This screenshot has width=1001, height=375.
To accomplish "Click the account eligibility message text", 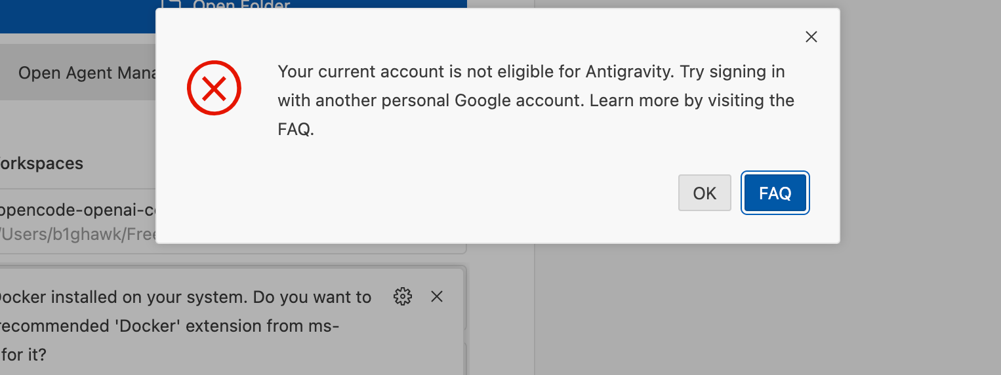I will 536,100.
